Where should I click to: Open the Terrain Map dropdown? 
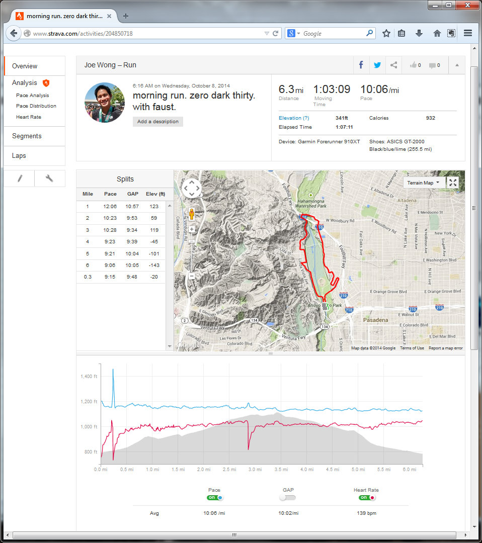point(424,183)
